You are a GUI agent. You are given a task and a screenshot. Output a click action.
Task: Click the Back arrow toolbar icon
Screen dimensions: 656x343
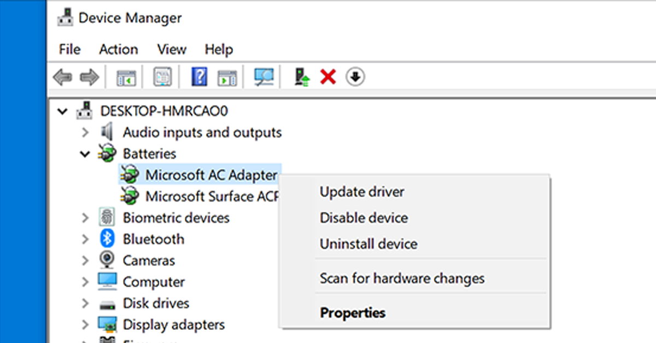pyautogui.click(x=62, y=77)
